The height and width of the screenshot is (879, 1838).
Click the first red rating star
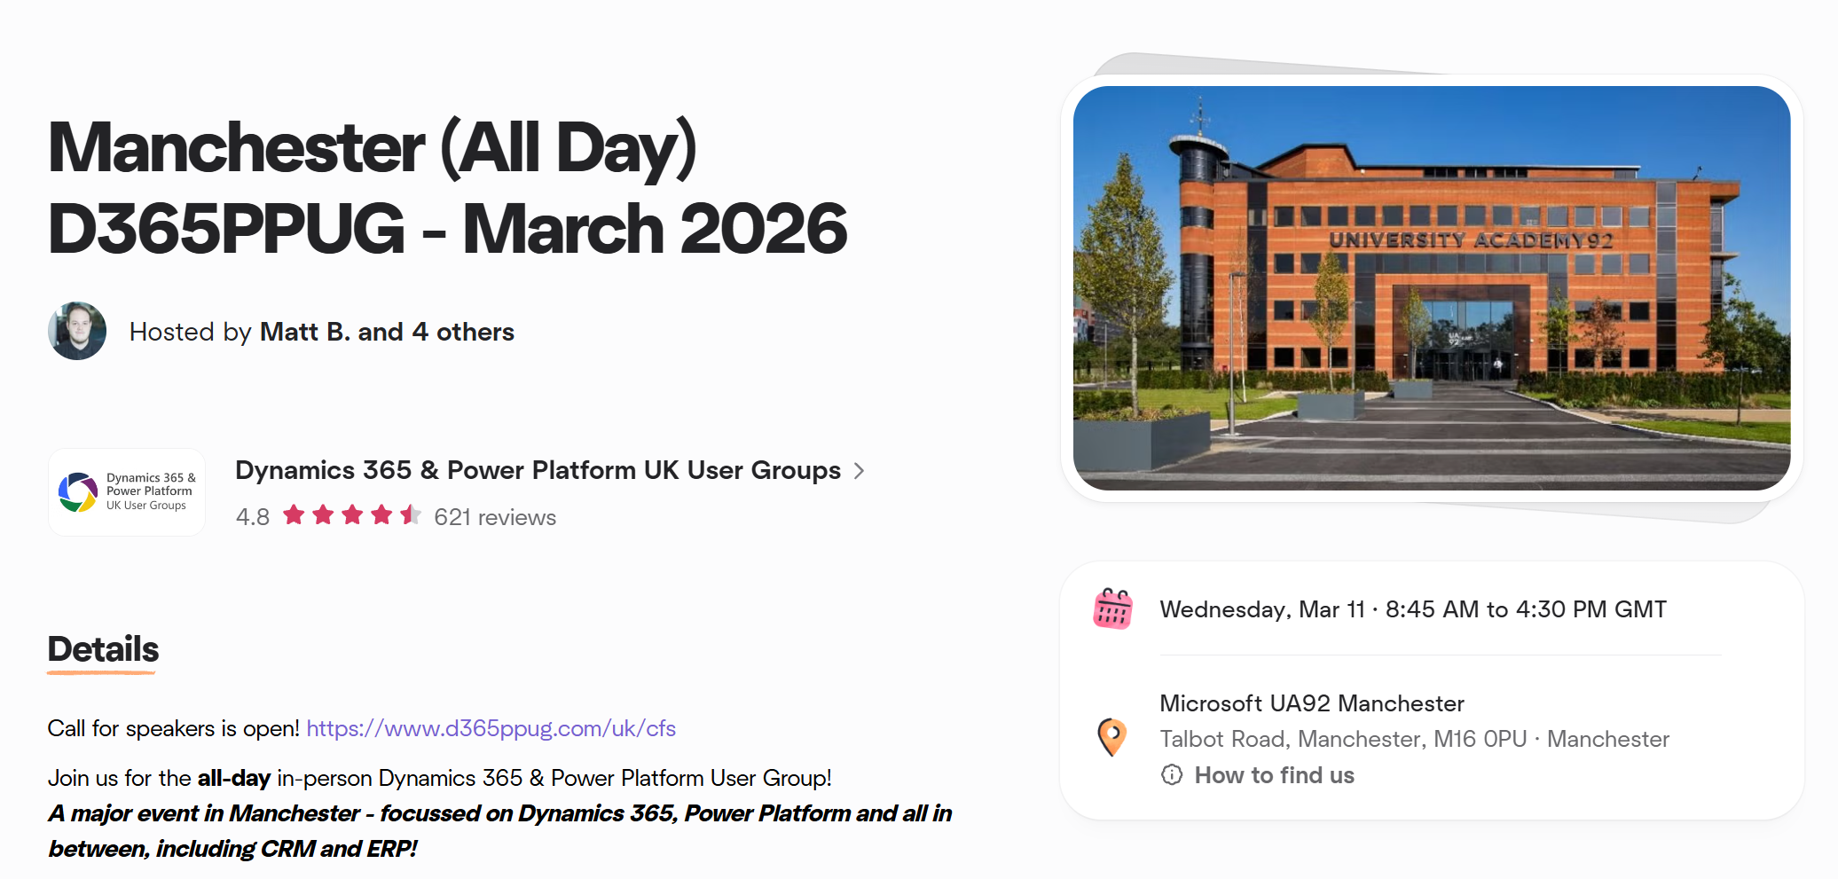click(294, 515)
